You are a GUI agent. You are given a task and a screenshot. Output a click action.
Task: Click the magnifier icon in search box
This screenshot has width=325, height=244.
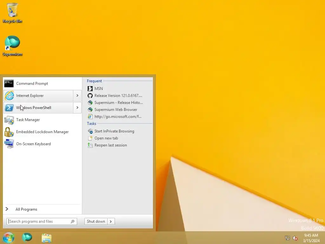(73, 221)
